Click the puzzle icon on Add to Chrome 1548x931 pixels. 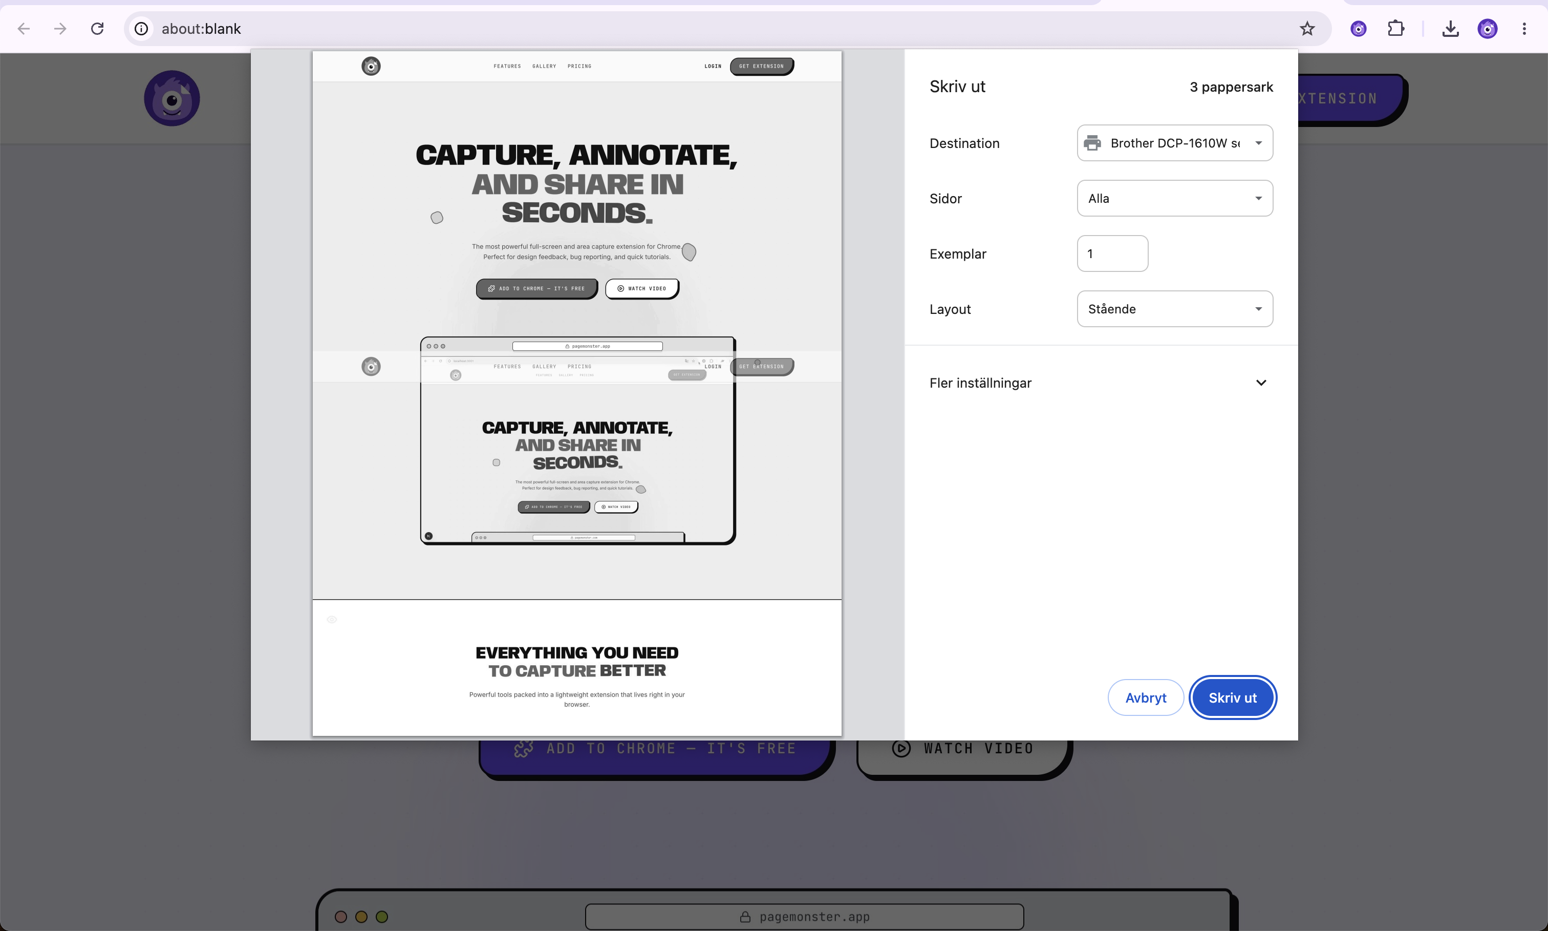tap(524, 749)
